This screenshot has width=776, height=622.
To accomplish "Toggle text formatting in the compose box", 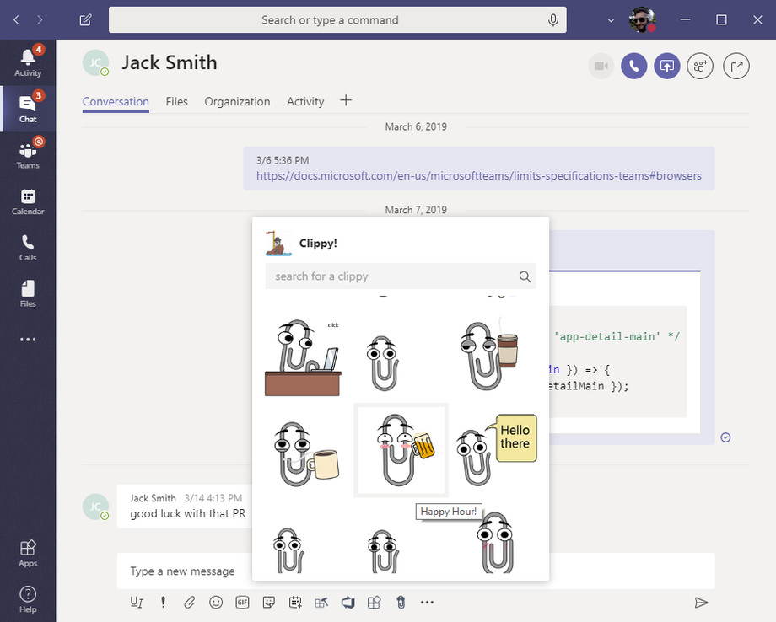I will 137,602.
